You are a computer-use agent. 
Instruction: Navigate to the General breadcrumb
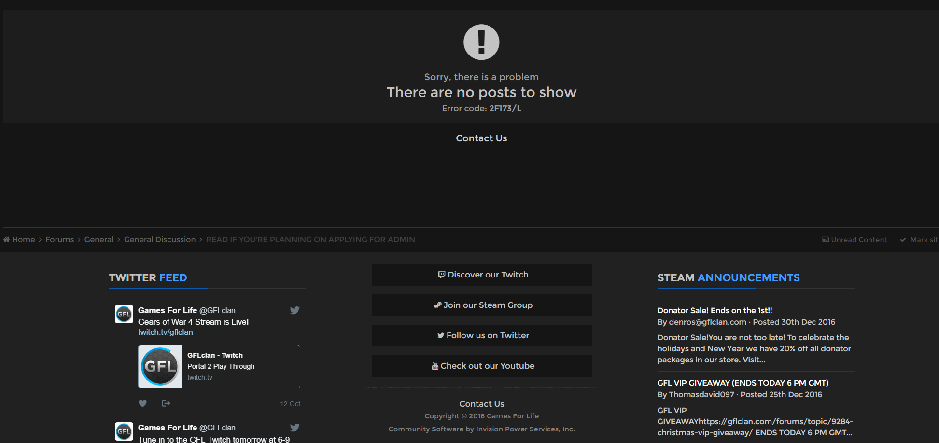99,240
